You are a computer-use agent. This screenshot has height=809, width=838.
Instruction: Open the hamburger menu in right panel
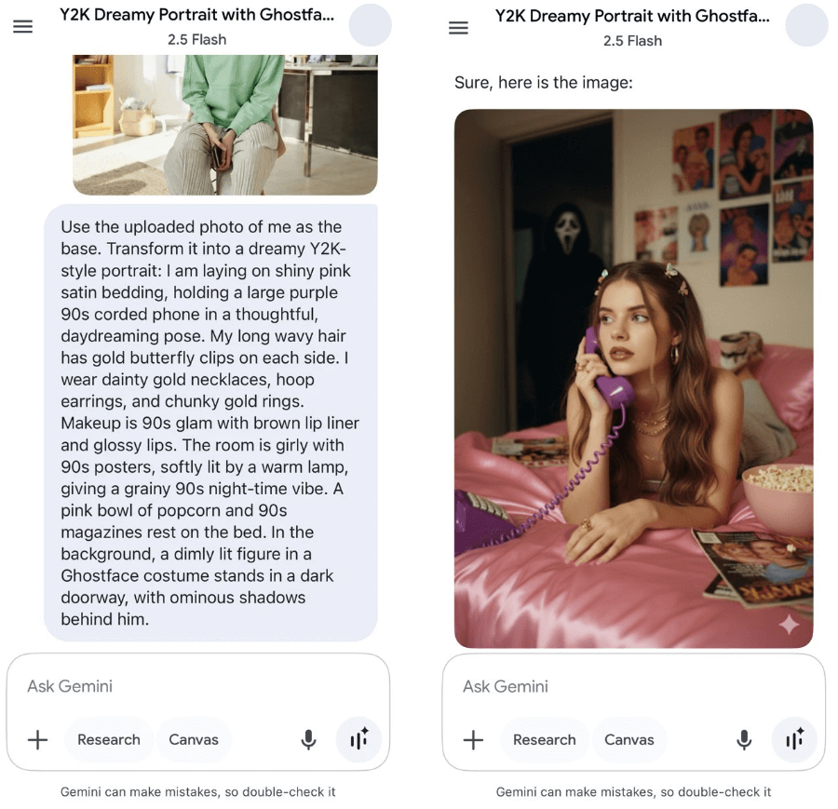point(458,28)
